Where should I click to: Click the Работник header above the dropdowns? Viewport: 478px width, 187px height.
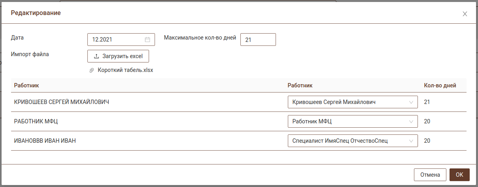[x=300, y=85]
